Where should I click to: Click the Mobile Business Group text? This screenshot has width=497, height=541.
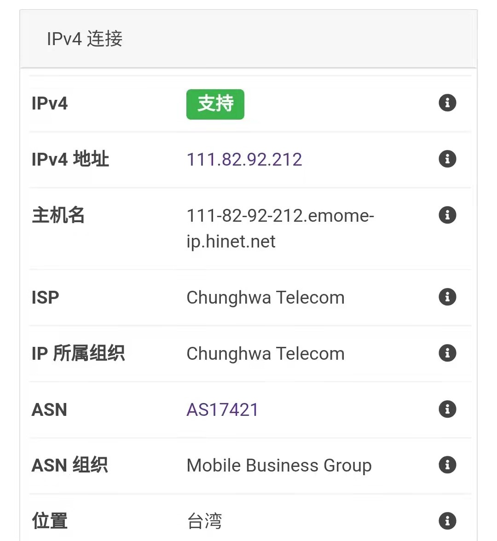coord(279,466)
